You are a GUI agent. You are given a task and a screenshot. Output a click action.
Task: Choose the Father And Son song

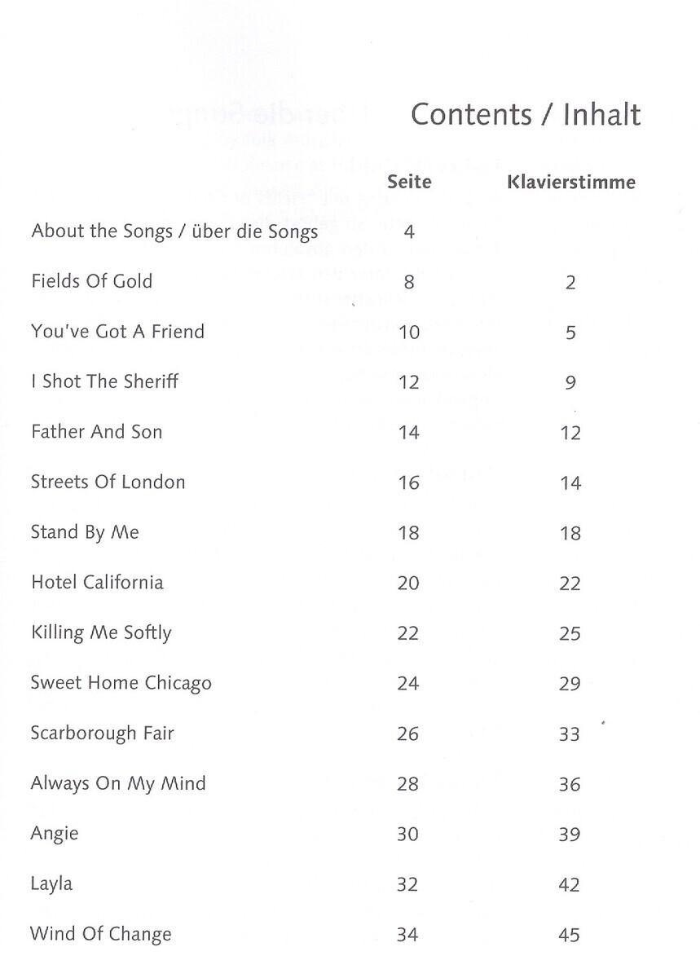tap(96, 432)
